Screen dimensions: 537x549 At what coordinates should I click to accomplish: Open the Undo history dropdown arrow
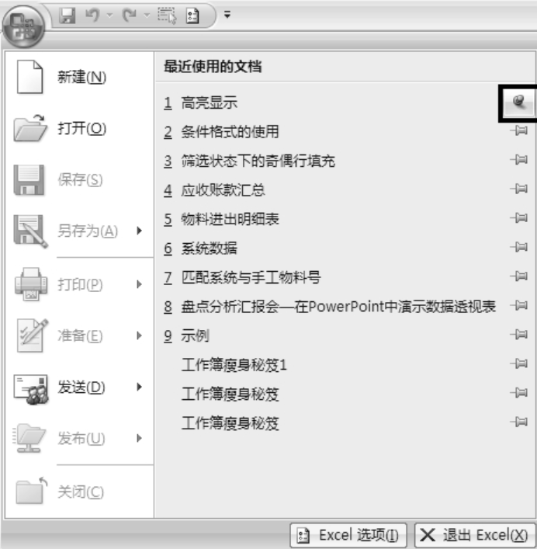109,15
